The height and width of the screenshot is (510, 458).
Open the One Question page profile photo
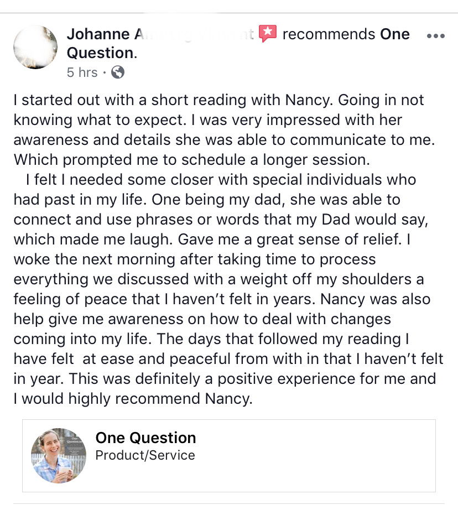(59, 455)
